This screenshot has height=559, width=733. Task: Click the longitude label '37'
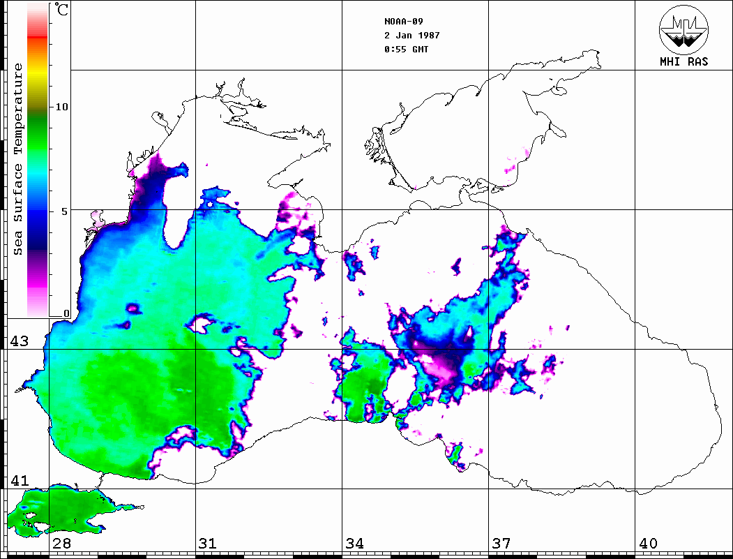click(501, 543)
